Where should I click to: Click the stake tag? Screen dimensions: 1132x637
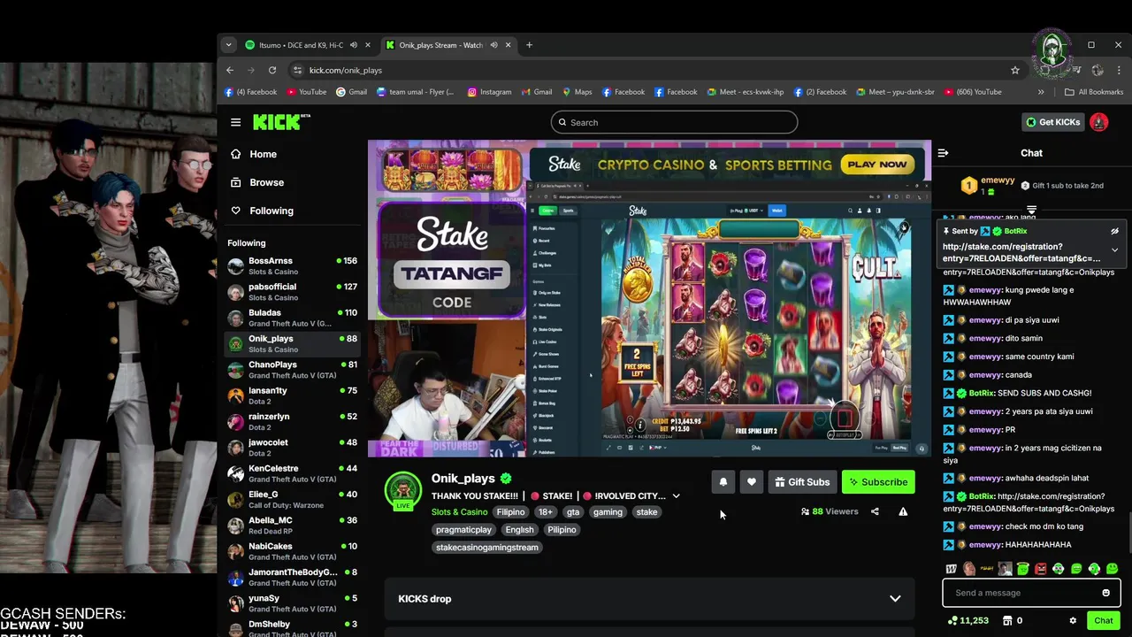[x=646, y=512]
